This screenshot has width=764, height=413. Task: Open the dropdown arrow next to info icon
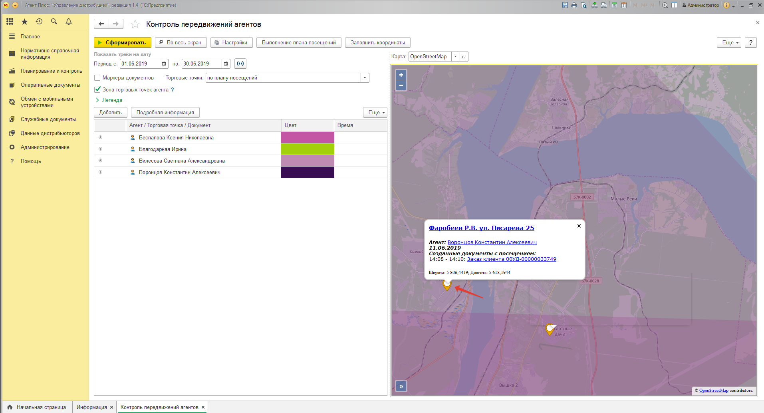pos(734,6)
